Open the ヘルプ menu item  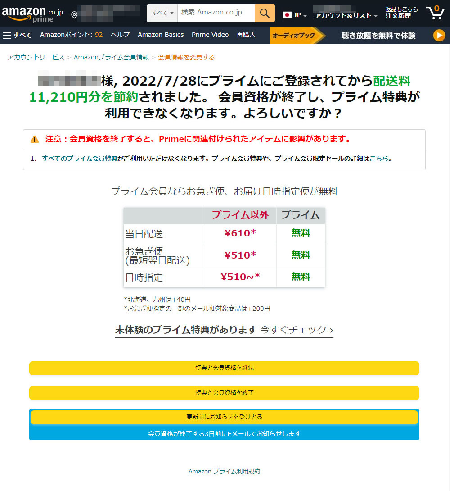(x=120, y=35)
